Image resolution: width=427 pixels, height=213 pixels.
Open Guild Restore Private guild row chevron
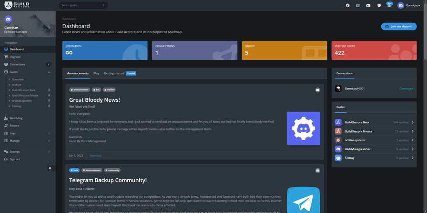click(413, 131)
